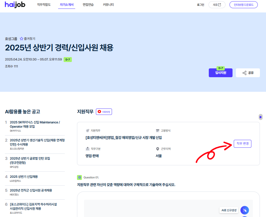Click the Question 01 prompt about 지원직무 관련 역량
Screen dimensions: 266x217
coord(126,185)
